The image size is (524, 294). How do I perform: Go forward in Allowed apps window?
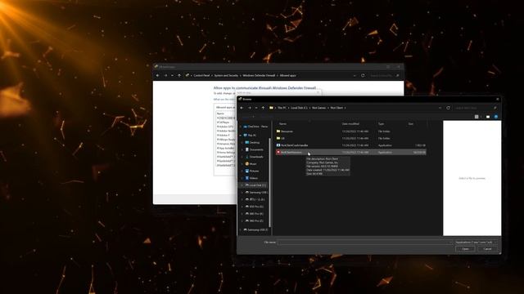pyautogui.click(x=165, y=76)
